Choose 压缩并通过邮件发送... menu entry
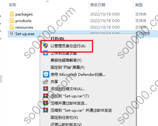This screenshot has width=158, height=126. 69,103
